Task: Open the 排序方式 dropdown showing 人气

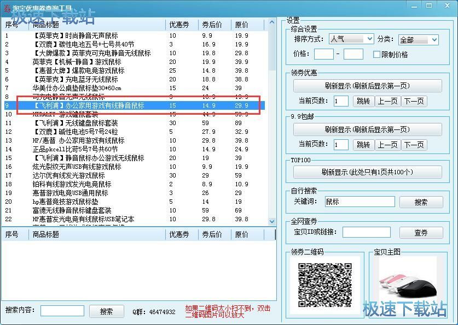Action: [351, 40]
